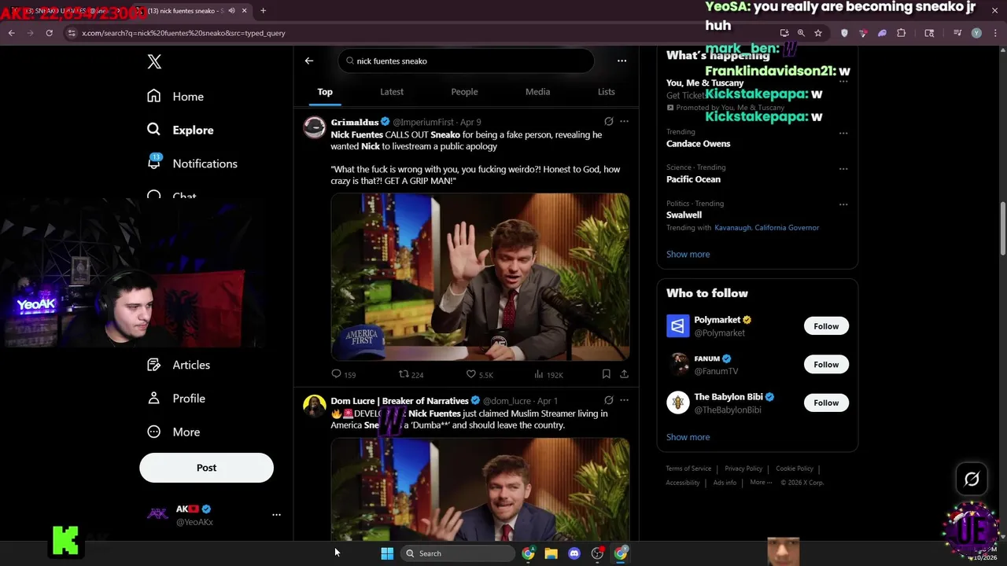
Task: Expand More links in X footer
Action: (762, 482)
